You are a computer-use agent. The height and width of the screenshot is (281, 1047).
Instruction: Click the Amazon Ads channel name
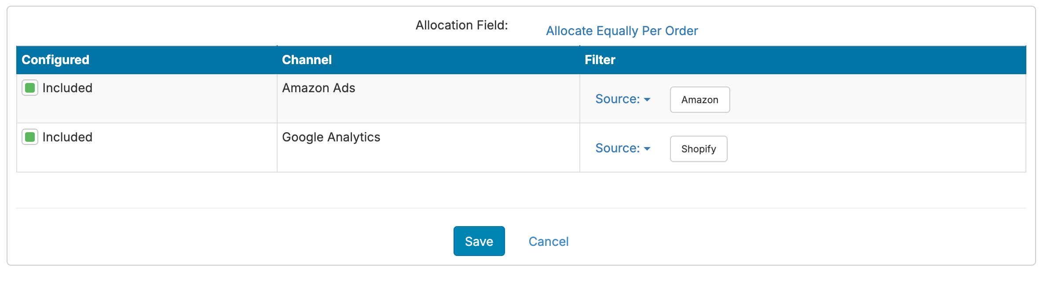(x=318, y=88)
